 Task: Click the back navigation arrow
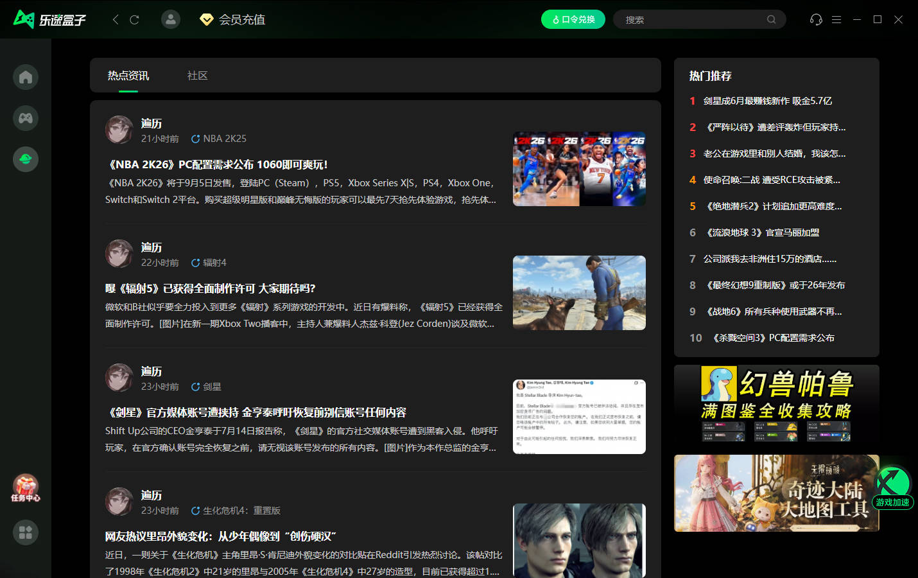(x=115, y=19)
